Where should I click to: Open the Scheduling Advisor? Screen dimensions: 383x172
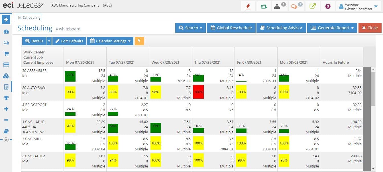pos(281,28)
